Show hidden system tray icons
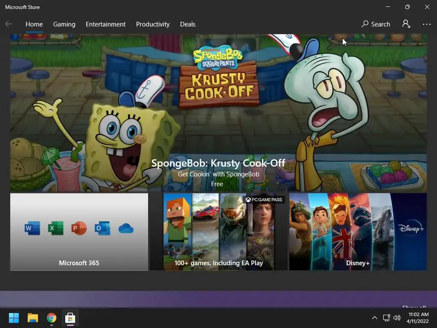 pos(375,318)
